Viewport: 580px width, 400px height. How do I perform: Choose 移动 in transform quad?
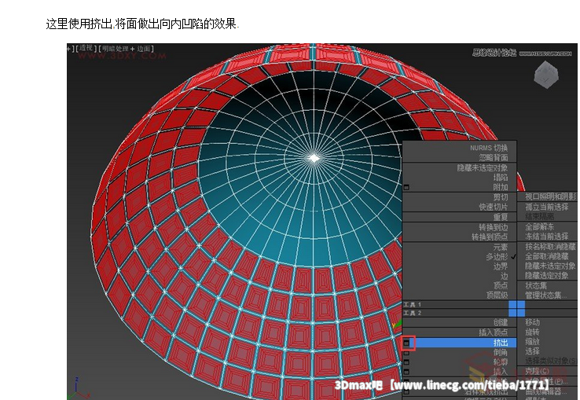[x=533, y=322]
